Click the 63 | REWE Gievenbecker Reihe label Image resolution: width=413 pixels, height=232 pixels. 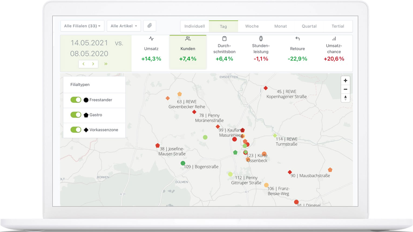click(x=187, y=104)
